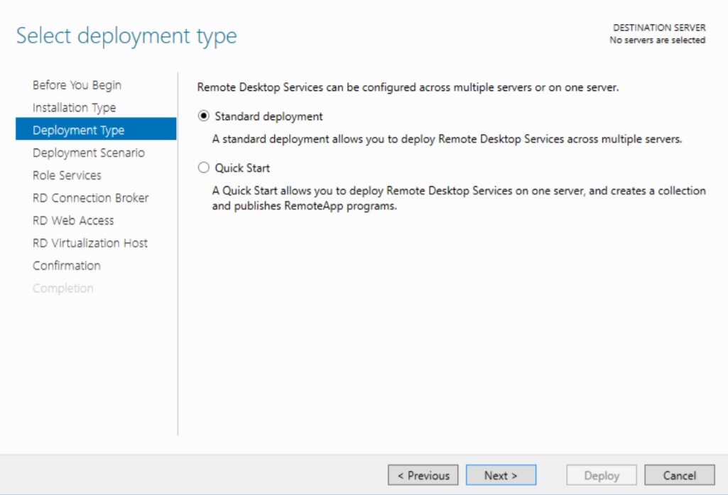The width and height of the screenshot is (728, 495).
Task: Go to the RD Connection Broker step
Action: 90,198
